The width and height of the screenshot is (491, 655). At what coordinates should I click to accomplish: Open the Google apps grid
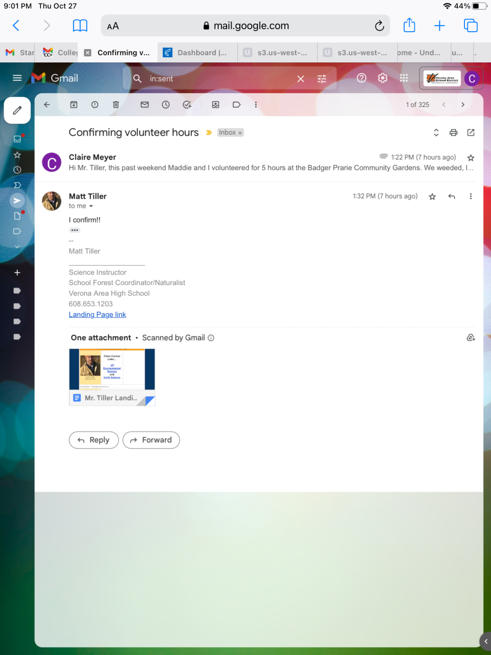pyautogui.click(x=404, y=78)
